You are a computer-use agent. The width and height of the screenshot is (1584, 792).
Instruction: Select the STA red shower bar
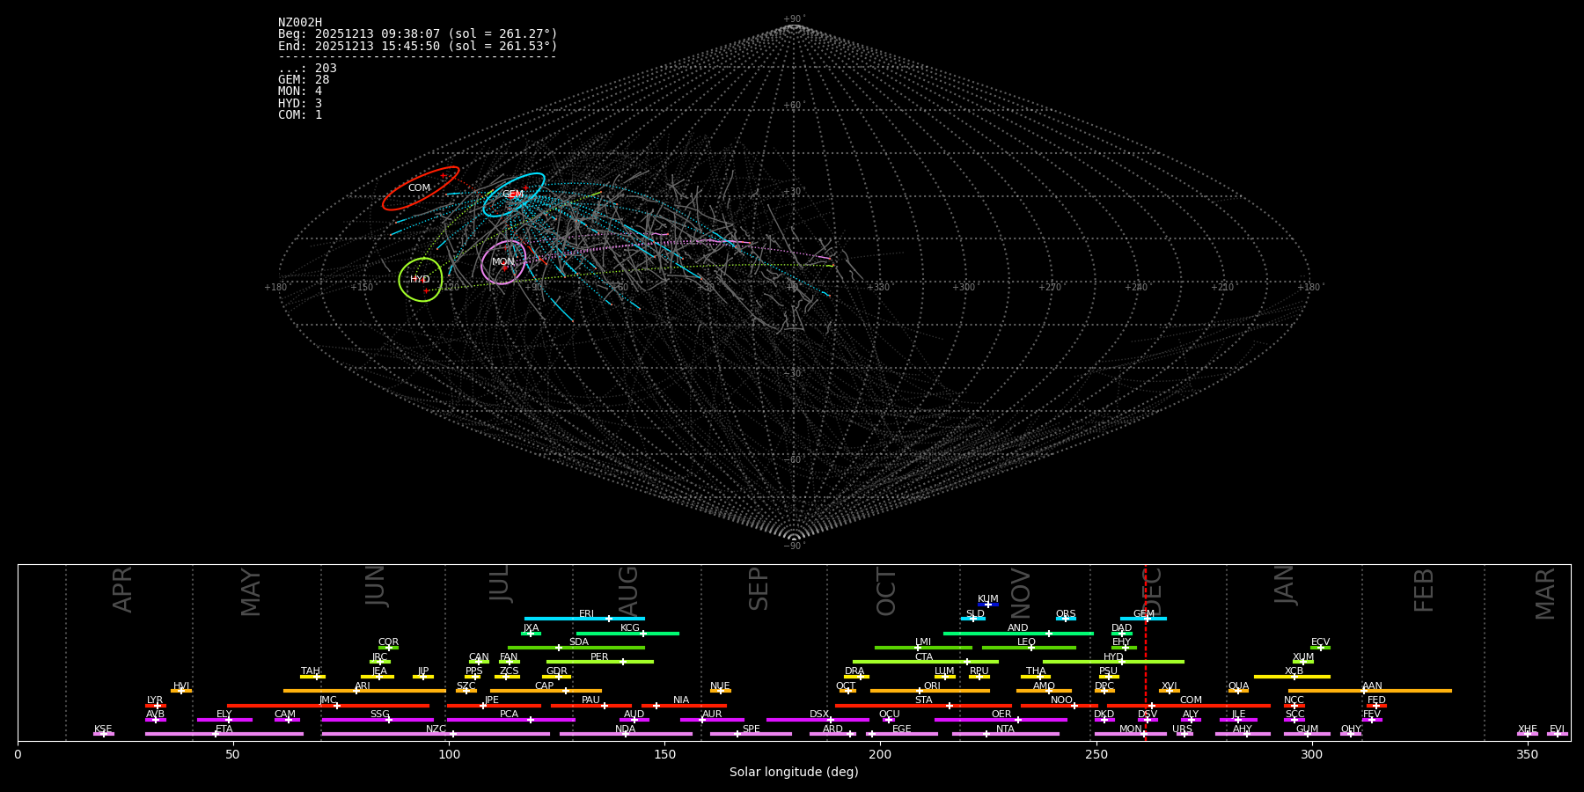[923, 706]
